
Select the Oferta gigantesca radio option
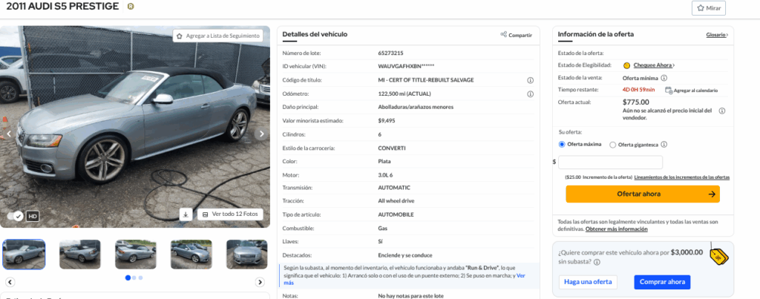tap(612, 145)
